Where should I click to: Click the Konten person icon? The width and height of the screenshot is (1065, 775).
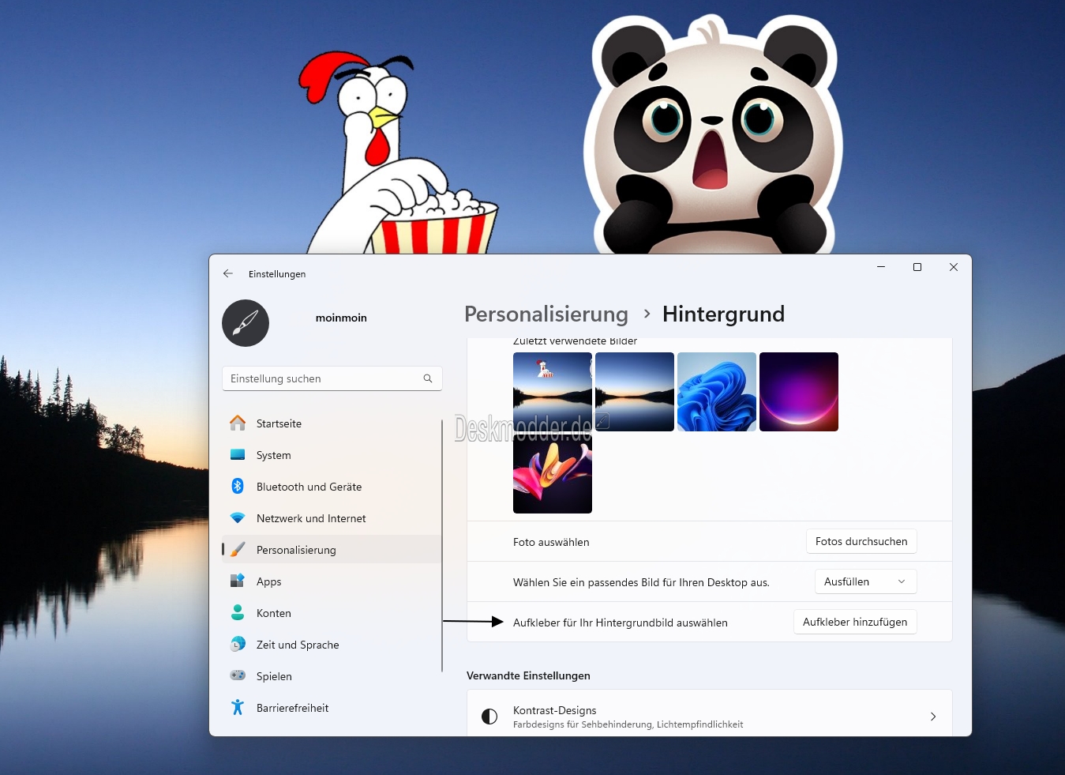pos(238,613)
